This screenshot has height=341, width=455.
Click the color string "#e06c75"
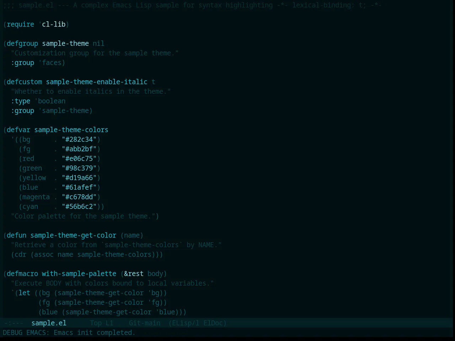pos(79,158)
